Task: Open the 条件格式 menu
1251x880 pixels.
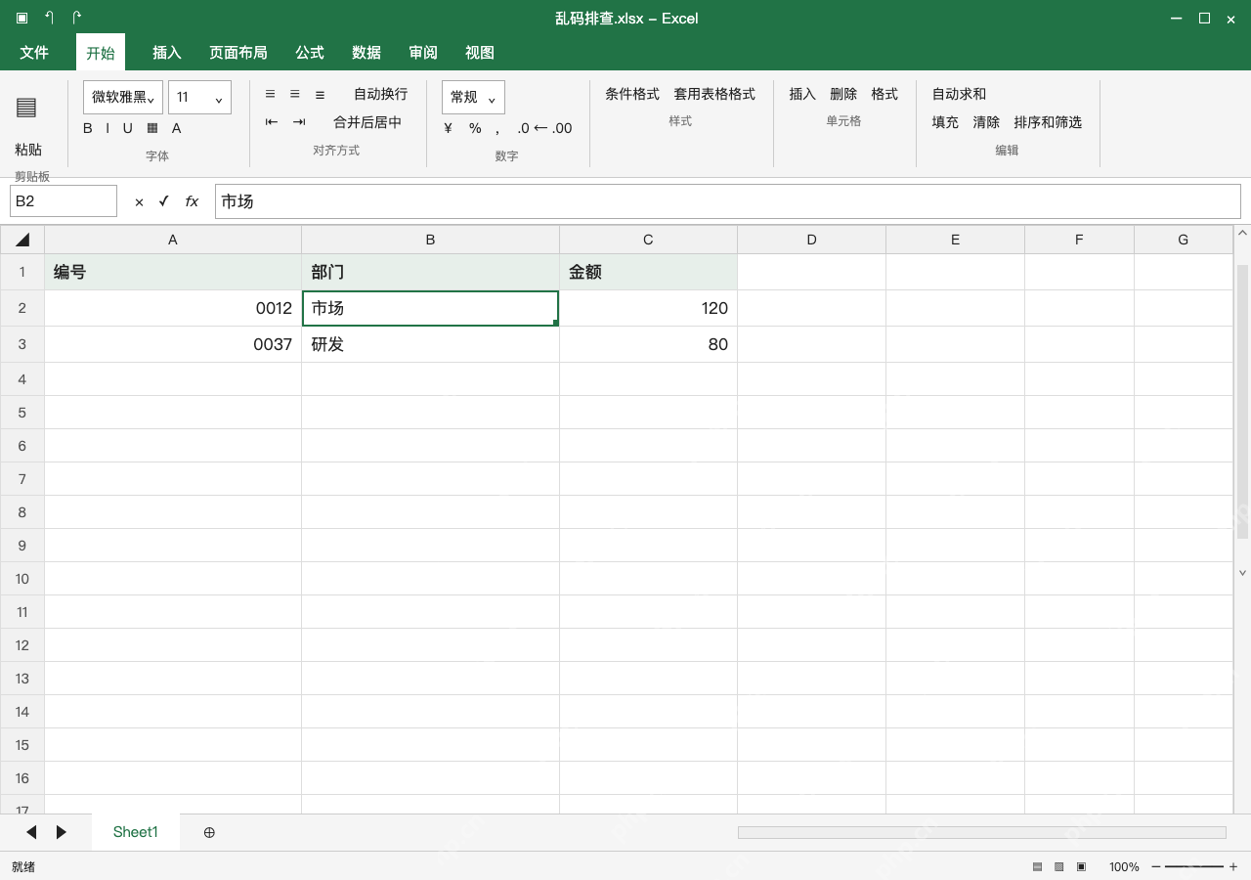Action: pyautogui.click(x=632, y=94)
